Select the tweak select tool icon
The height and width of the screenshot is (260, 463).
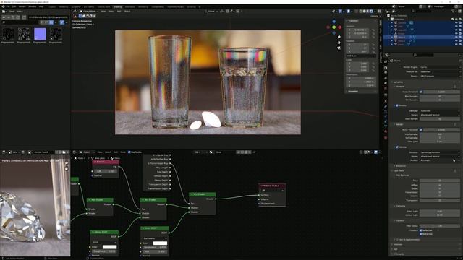(x=75, y=16)
